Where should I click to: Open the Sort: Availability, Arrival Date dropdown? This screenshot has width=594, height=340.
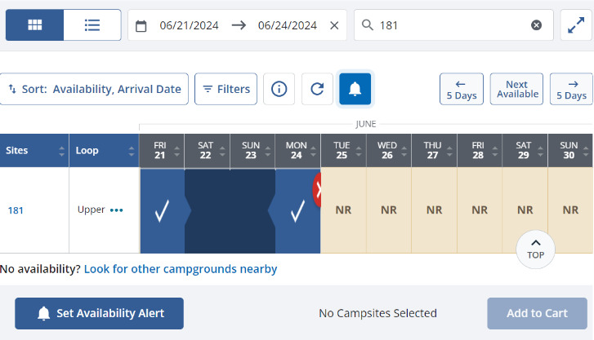click(95, 89)
